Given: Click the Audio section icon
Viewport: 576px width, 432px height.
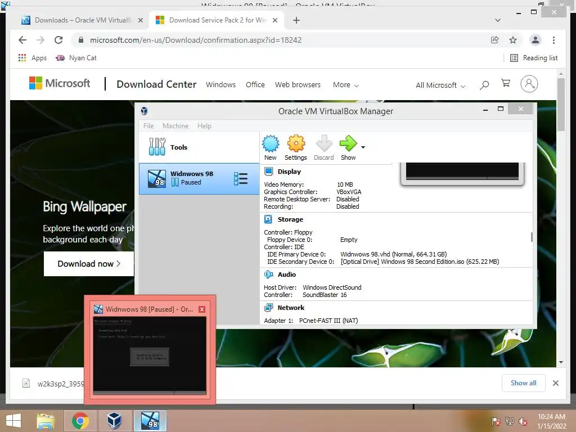Looking at the screenshot, I should point(268,274).
